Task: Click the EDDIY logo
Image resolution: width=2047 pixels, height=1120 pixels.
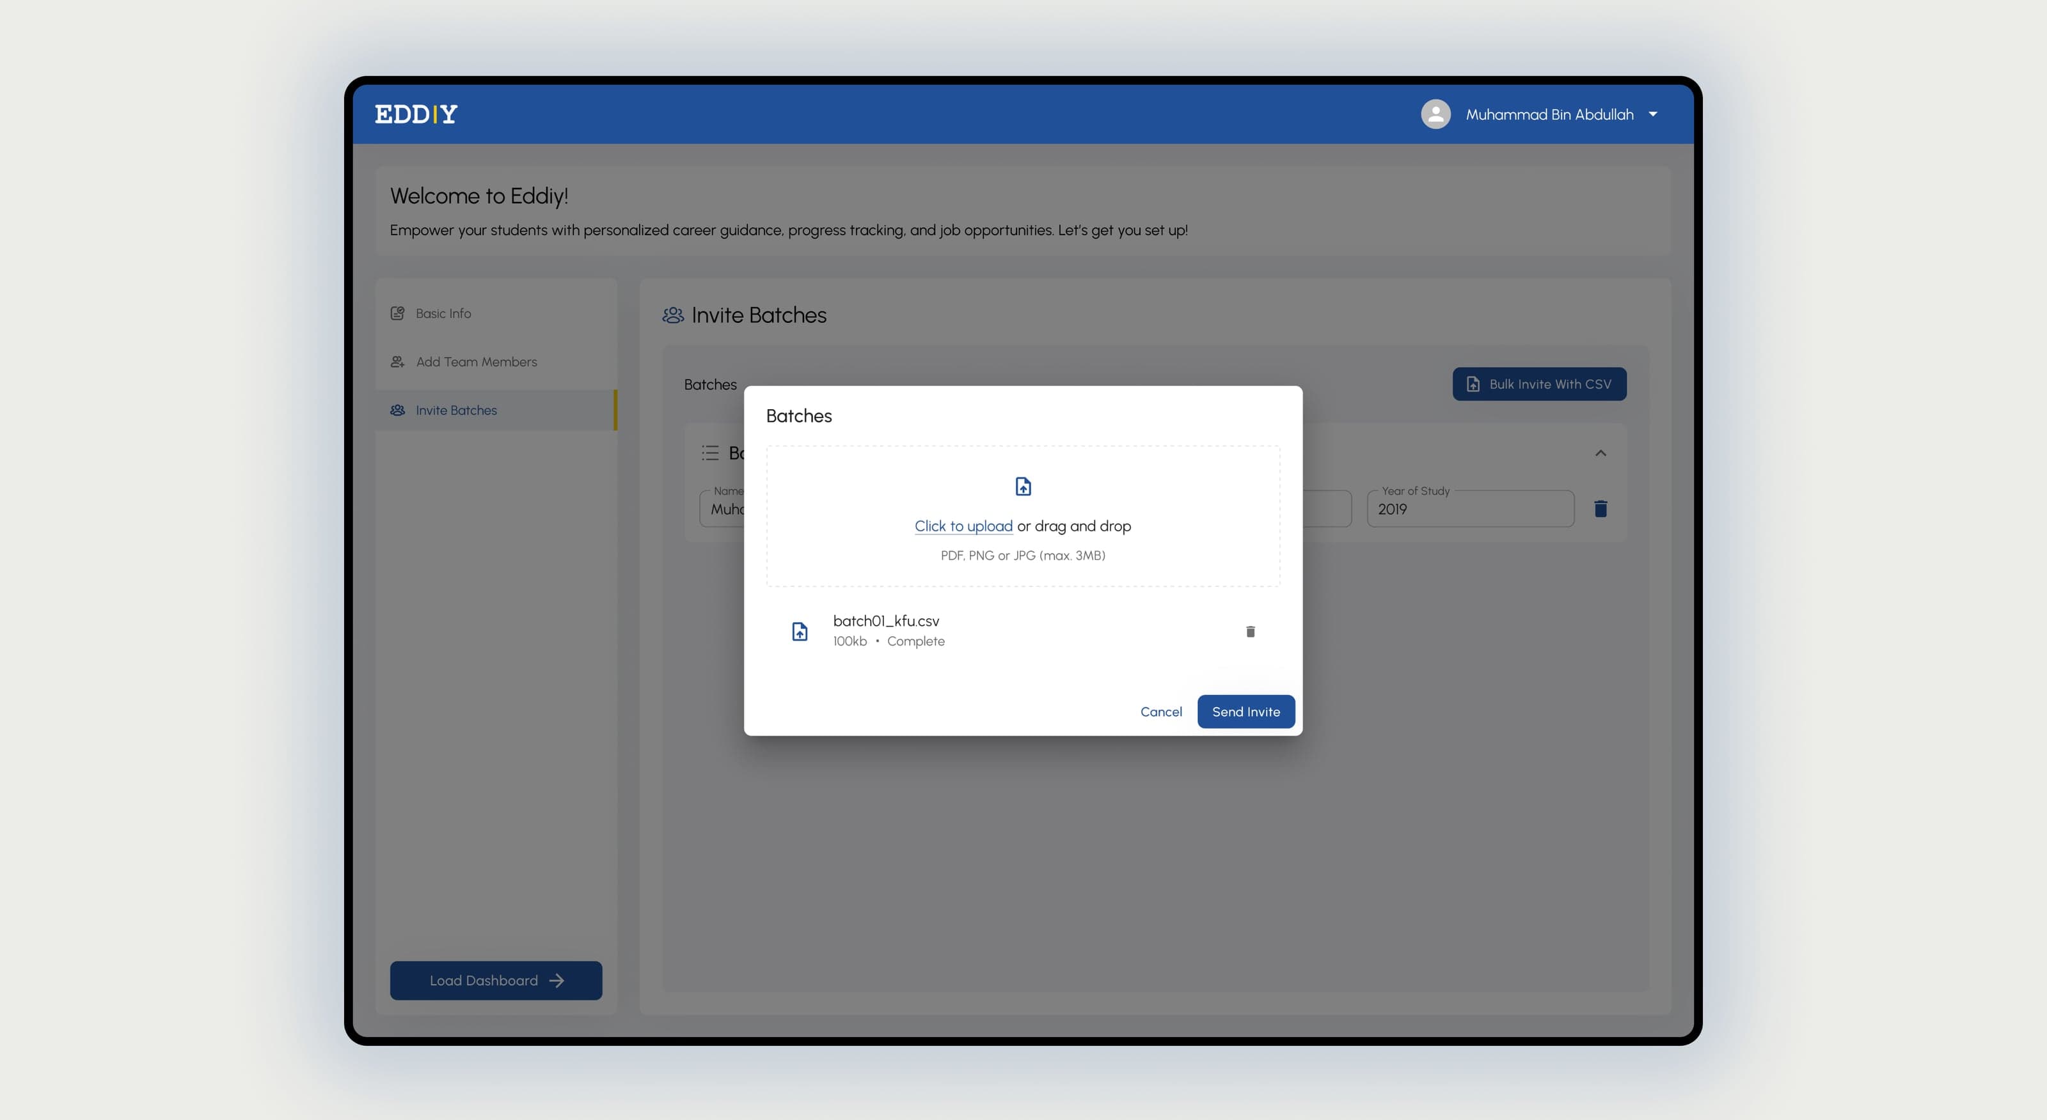Action: [416, 114]
